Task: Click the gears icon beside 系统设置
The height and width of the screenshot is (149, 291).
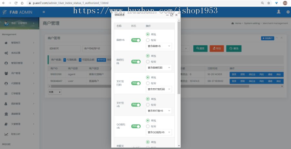Action: pos(6,53)
